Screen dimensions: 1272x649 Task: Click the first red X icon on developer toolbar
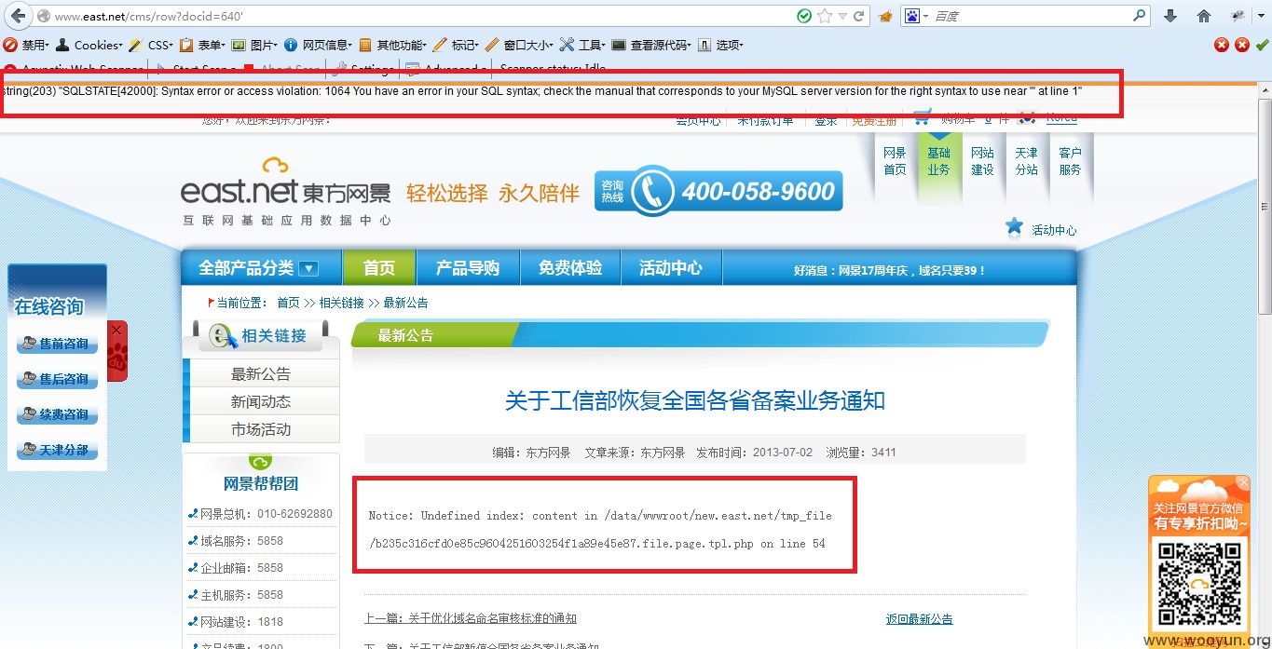(1222, 44)
